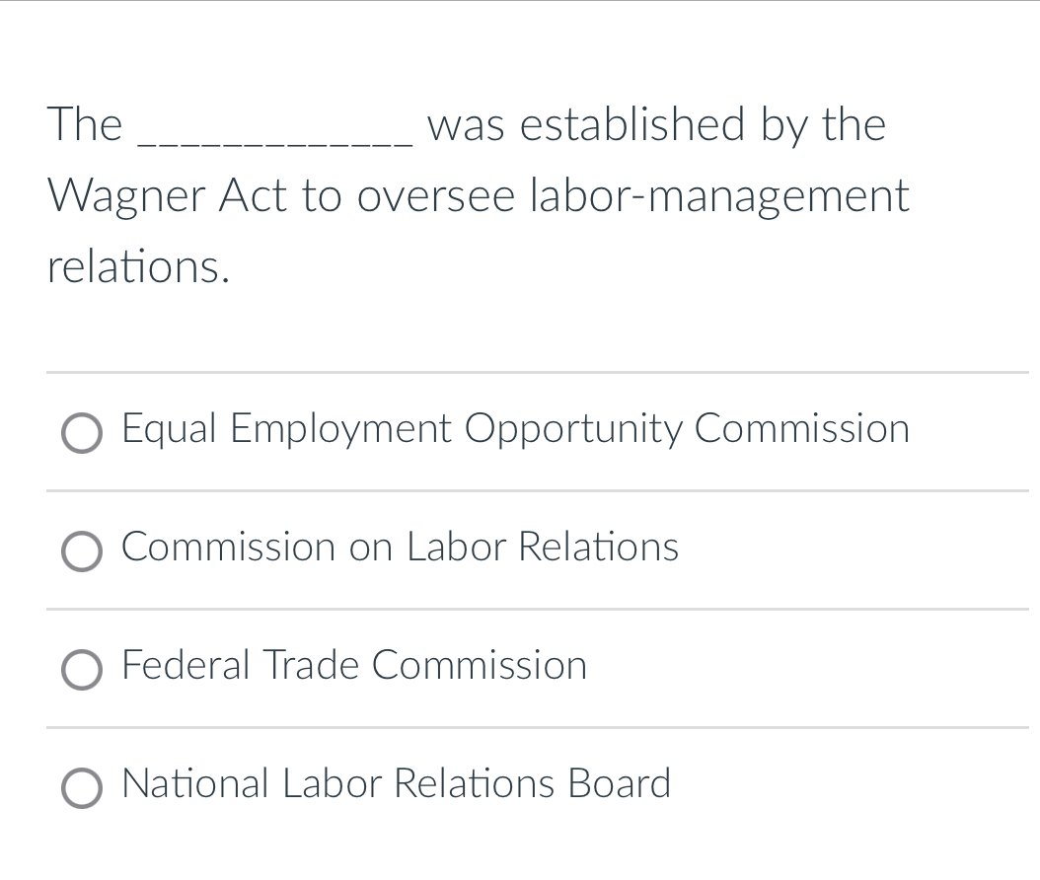Screen dimensions: 1040x880
Task: Click the 'Federal Trade Commission' answer text
Action: coord(354,665)
